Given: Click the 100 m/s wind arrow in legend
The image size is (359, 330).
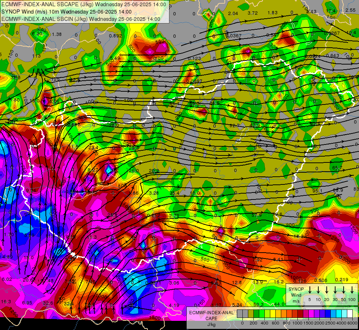Looking at the screenshot, I should [x=352, y=290].
